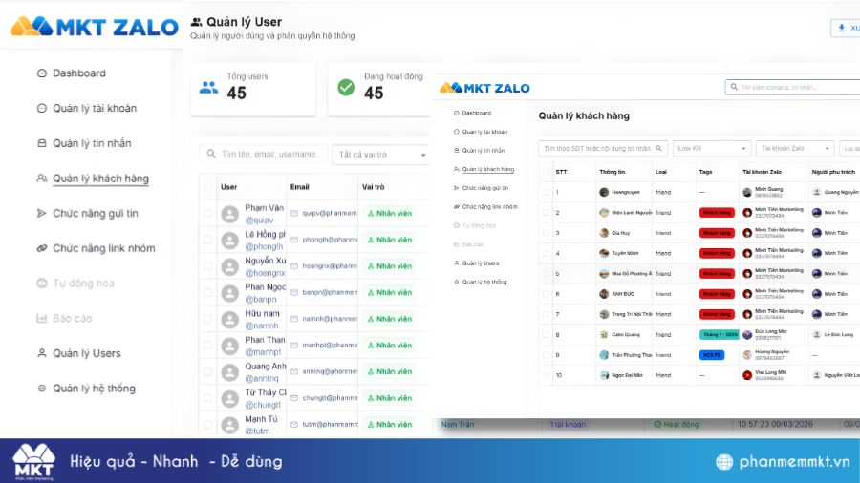Screen dimensions: 860x483
Task: Open Quản lý khách hàng in large sidebar
Action: (x=100, y=178)
